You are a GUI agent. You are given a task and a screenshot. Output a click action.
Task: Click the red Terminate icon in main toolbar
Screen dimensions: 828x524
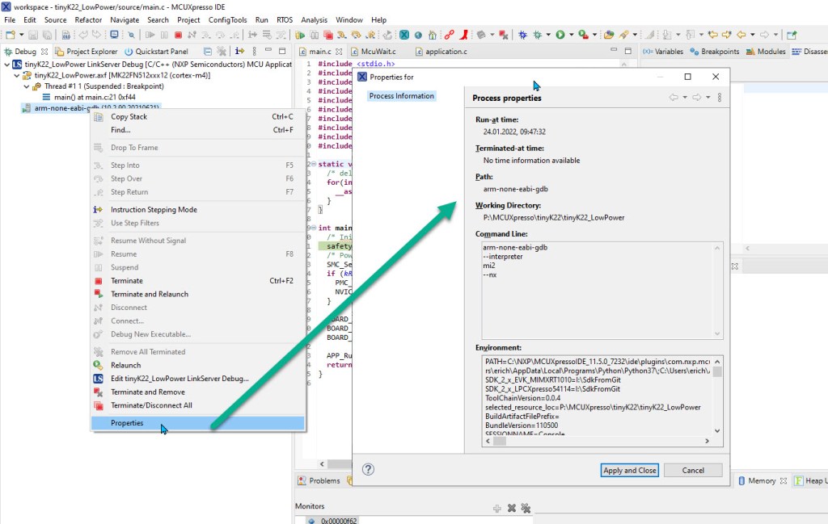tap(178, 35)
